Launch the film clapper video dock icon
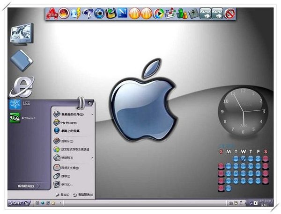 [x=111, y=14]
